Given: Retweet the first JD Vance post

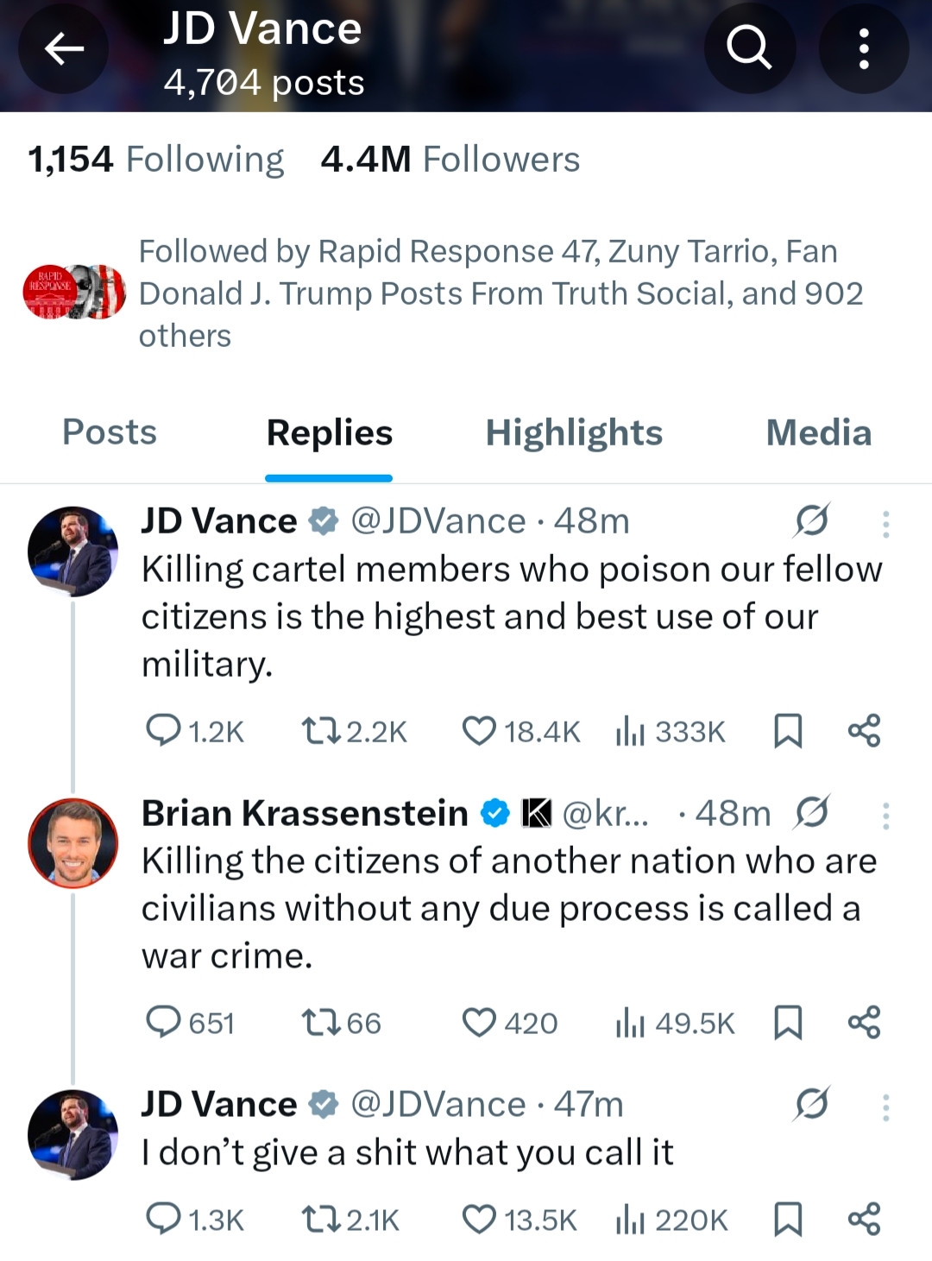Looking at the screenshot, I should coord(320,731).
